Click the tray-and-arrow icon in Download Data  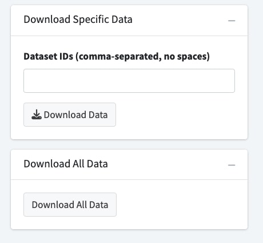36,115
